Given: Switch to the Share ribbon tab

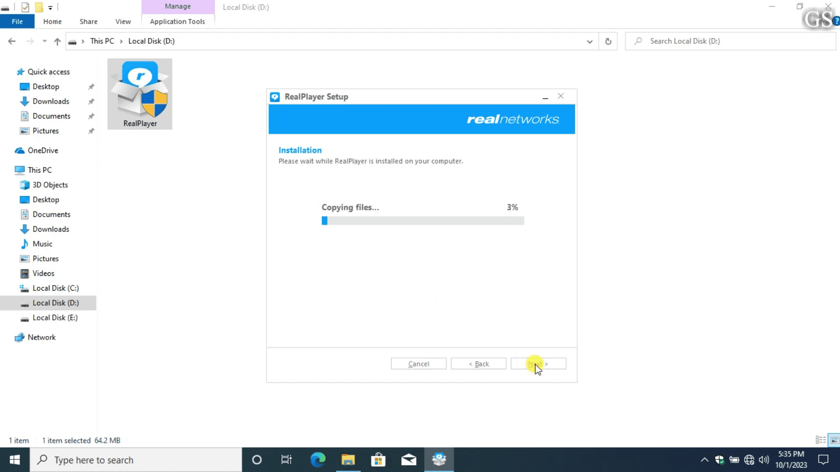Looking at the screenshot, I should click(x=88, y=21).
